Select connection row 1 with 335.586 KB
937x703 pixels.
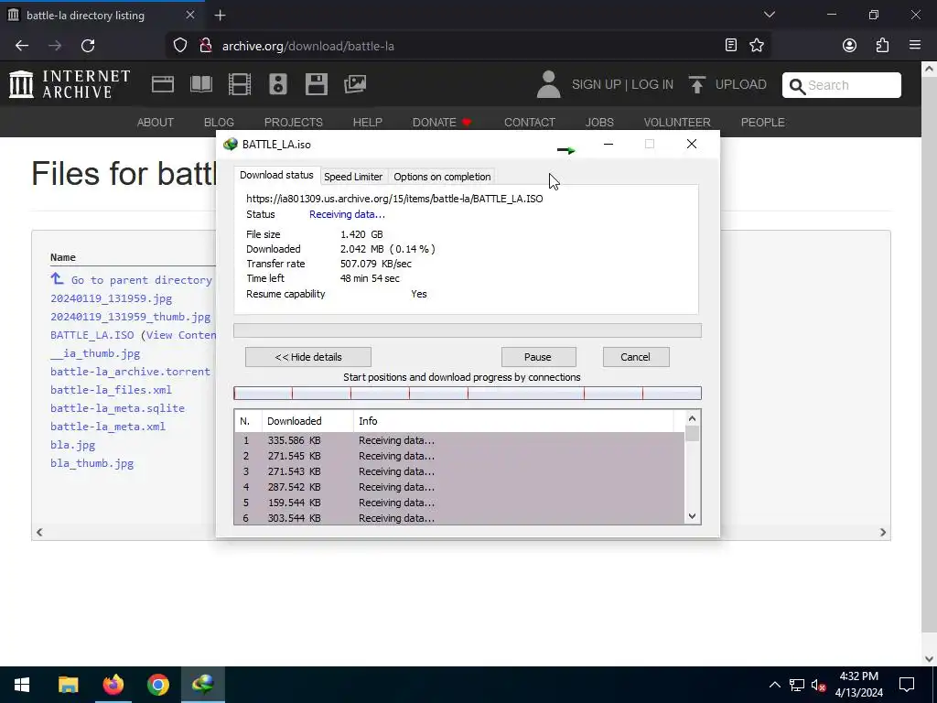click(x=459, y=440)
